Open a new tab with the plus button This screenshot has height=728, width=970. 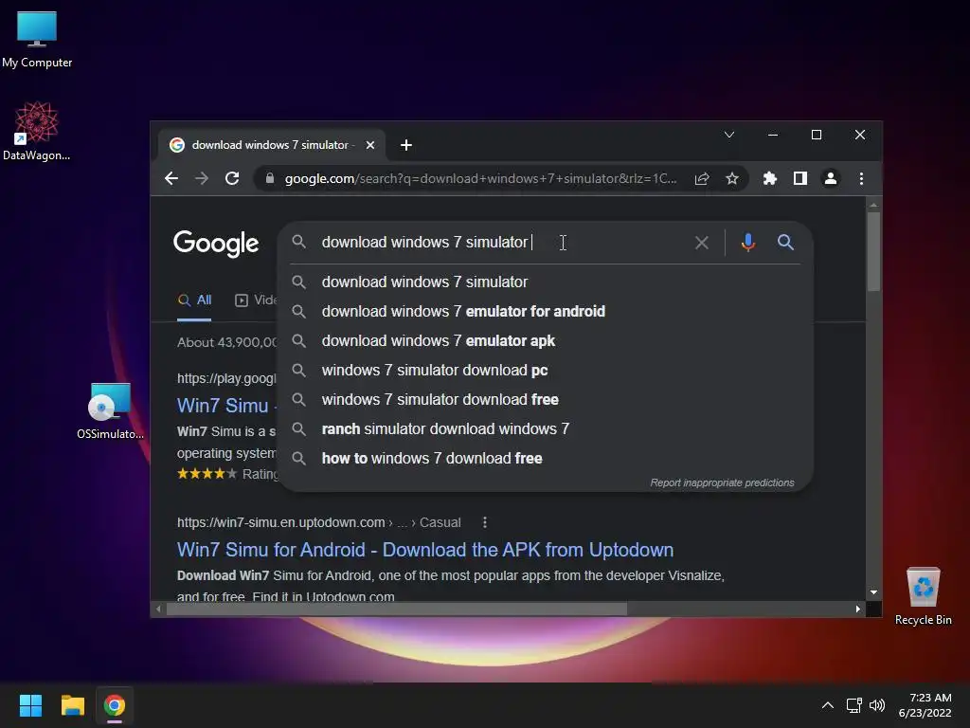tap(405, 145)
